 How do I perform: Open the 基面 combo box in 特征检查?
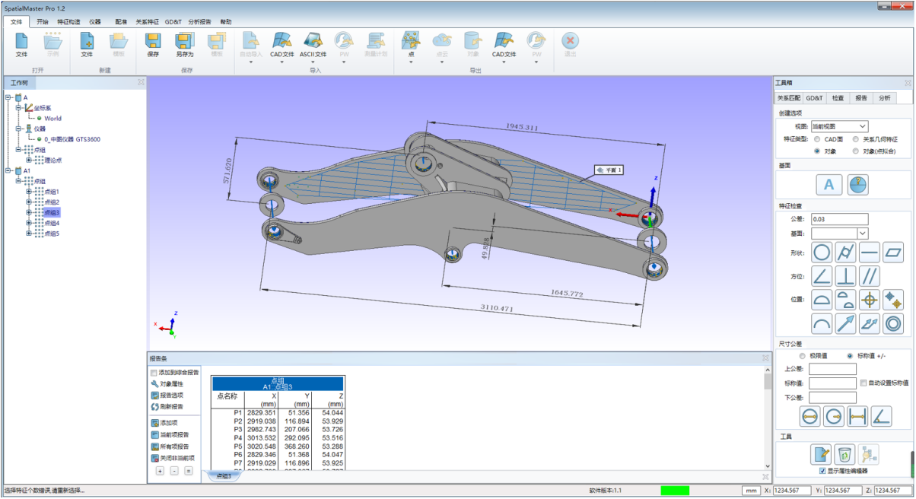(x=839, y=234)
